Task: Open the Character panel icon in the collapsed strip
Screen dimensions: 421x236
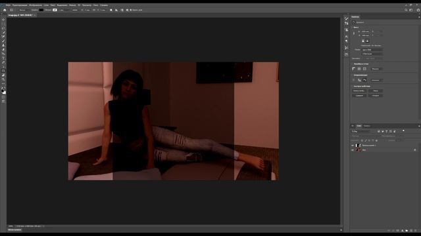Action: pos(347,37)
